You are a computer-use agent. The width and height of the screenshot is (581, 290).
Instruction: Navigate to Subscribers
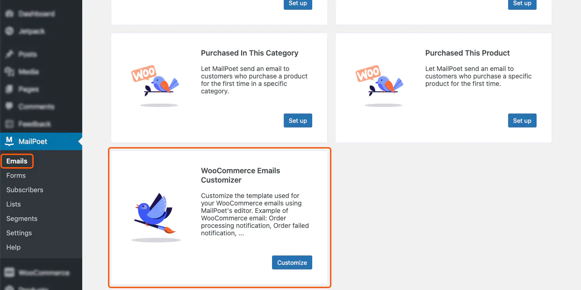coord(24,190)
